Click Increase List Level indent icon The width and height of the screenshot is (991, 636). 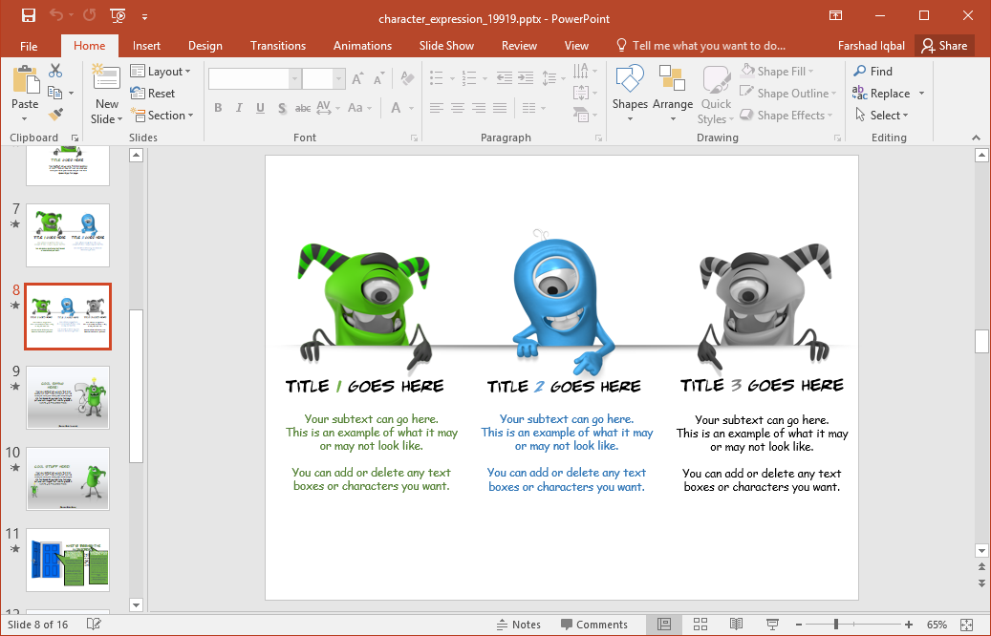tap(526, 77)
